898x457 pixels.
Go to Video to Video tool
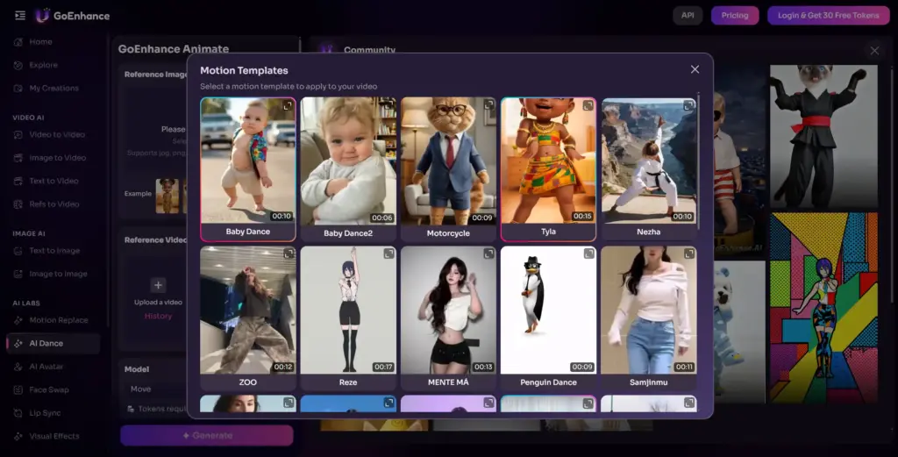(57, 134)
